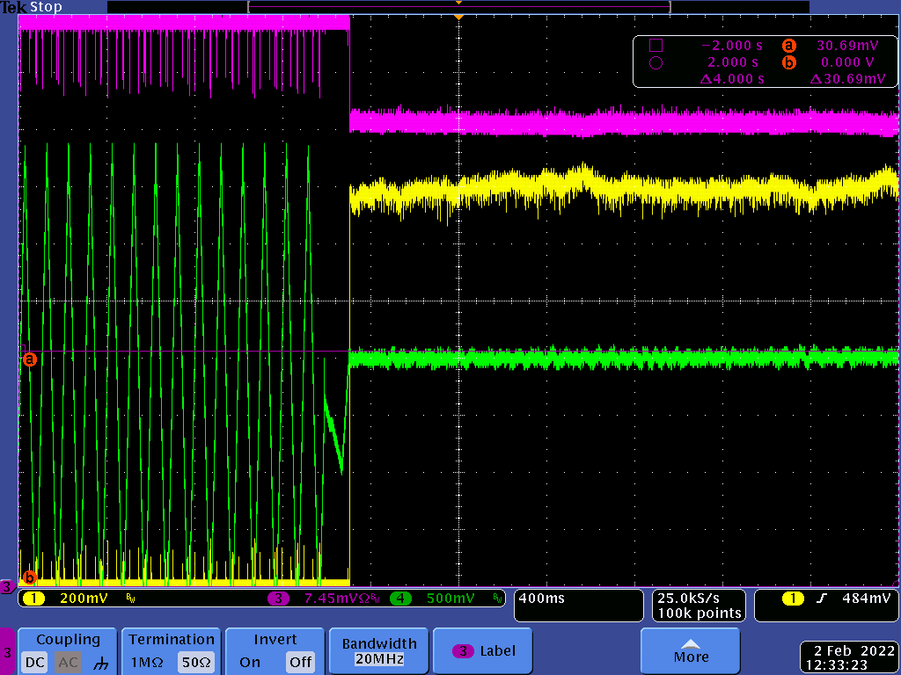Select the yellow channel 1 badge
The width and height of the screenshot is (901, 675).
33,599
